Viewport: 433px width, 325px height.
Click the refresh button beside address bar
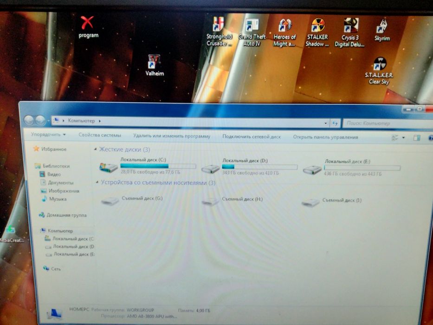(335, 123)
